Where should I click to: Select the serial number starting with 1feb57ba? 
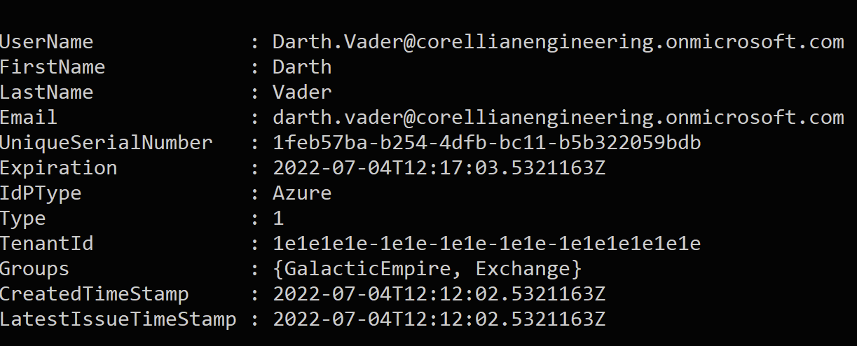coord(486,143)
